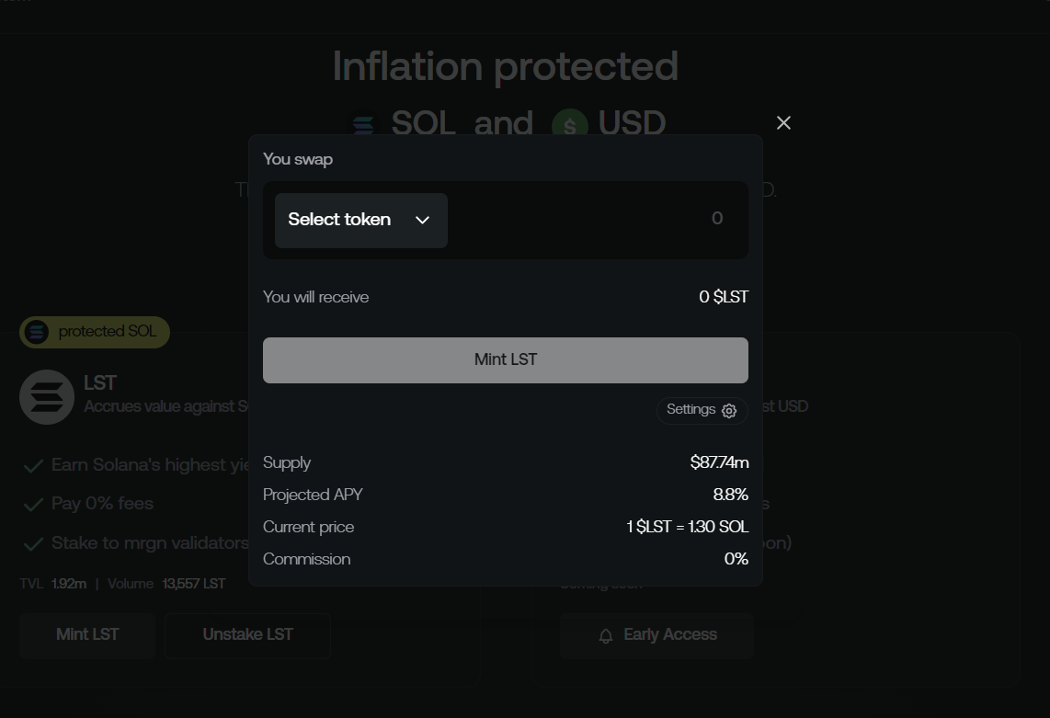Viewport: 1050px width, 718px height.
Task: Click the SOL icon in page heading
Action: point(364,125)
